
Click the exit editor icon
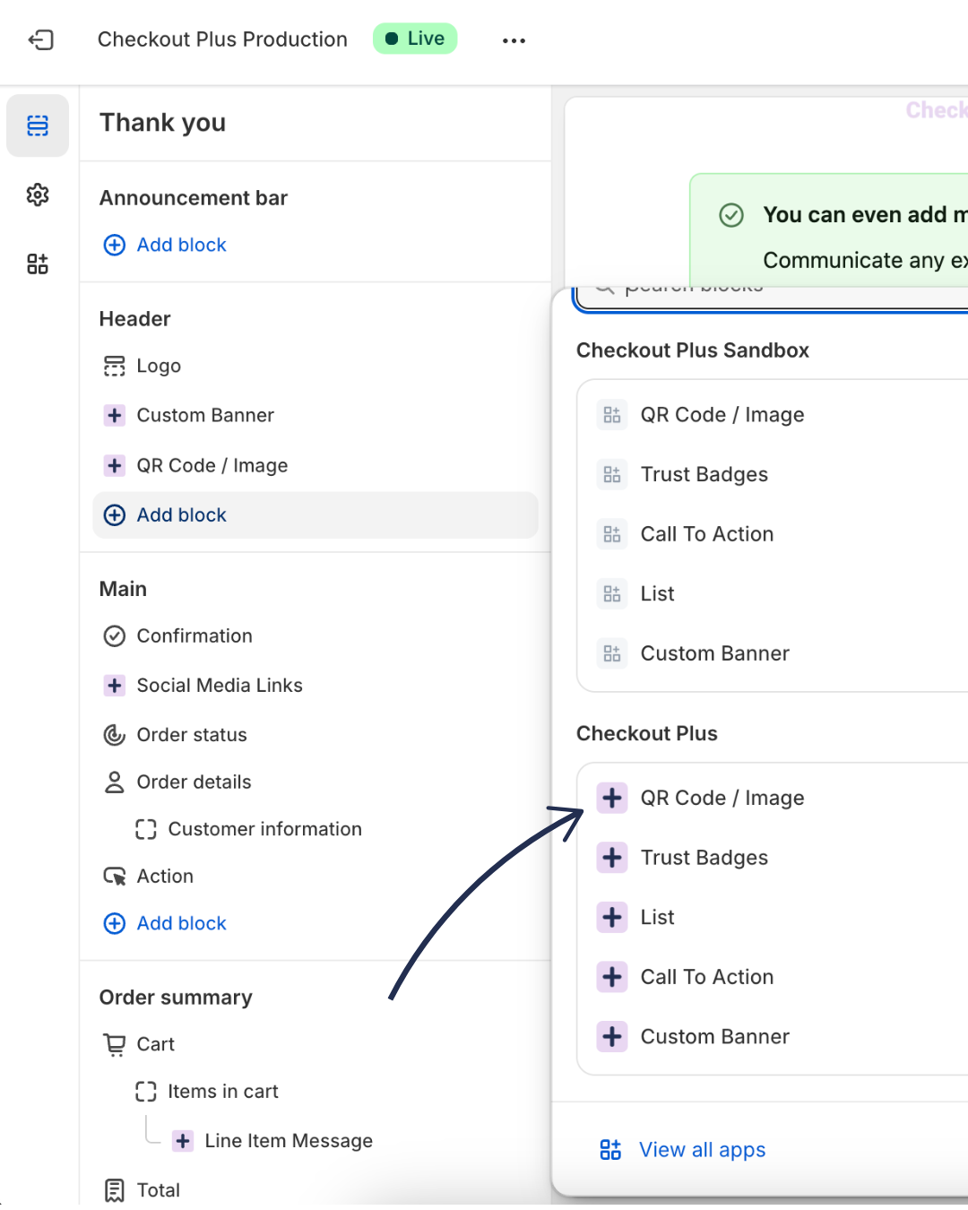tap(41, 39)
